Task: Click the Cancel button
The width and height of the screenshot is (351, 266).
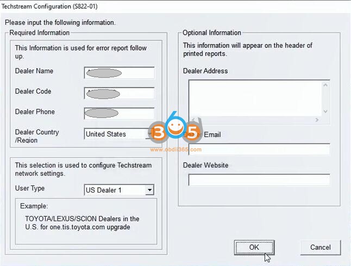Action: pos(321,248)
